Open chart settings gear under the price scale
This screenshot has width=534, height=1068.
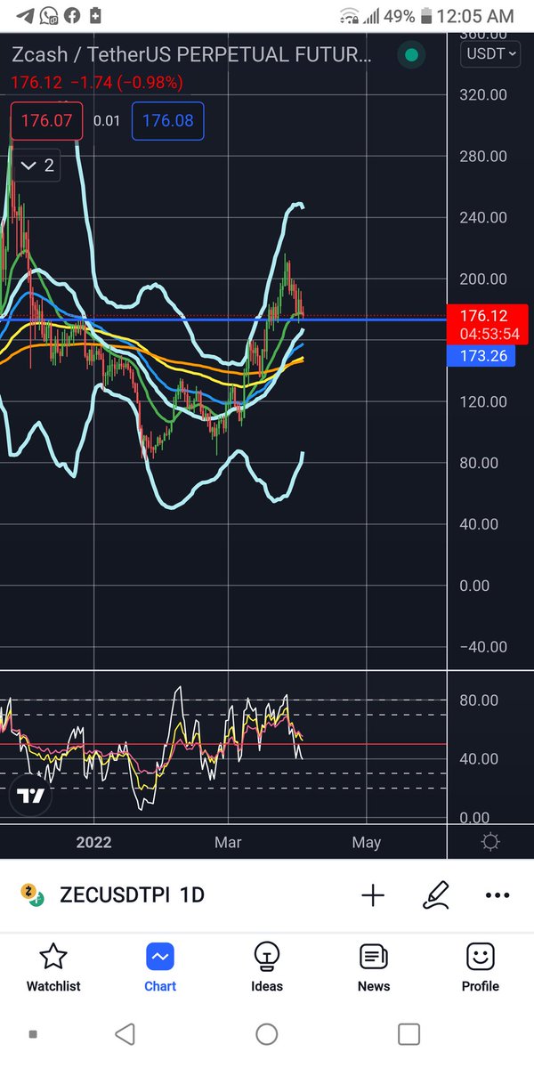[x=490, y=842]
